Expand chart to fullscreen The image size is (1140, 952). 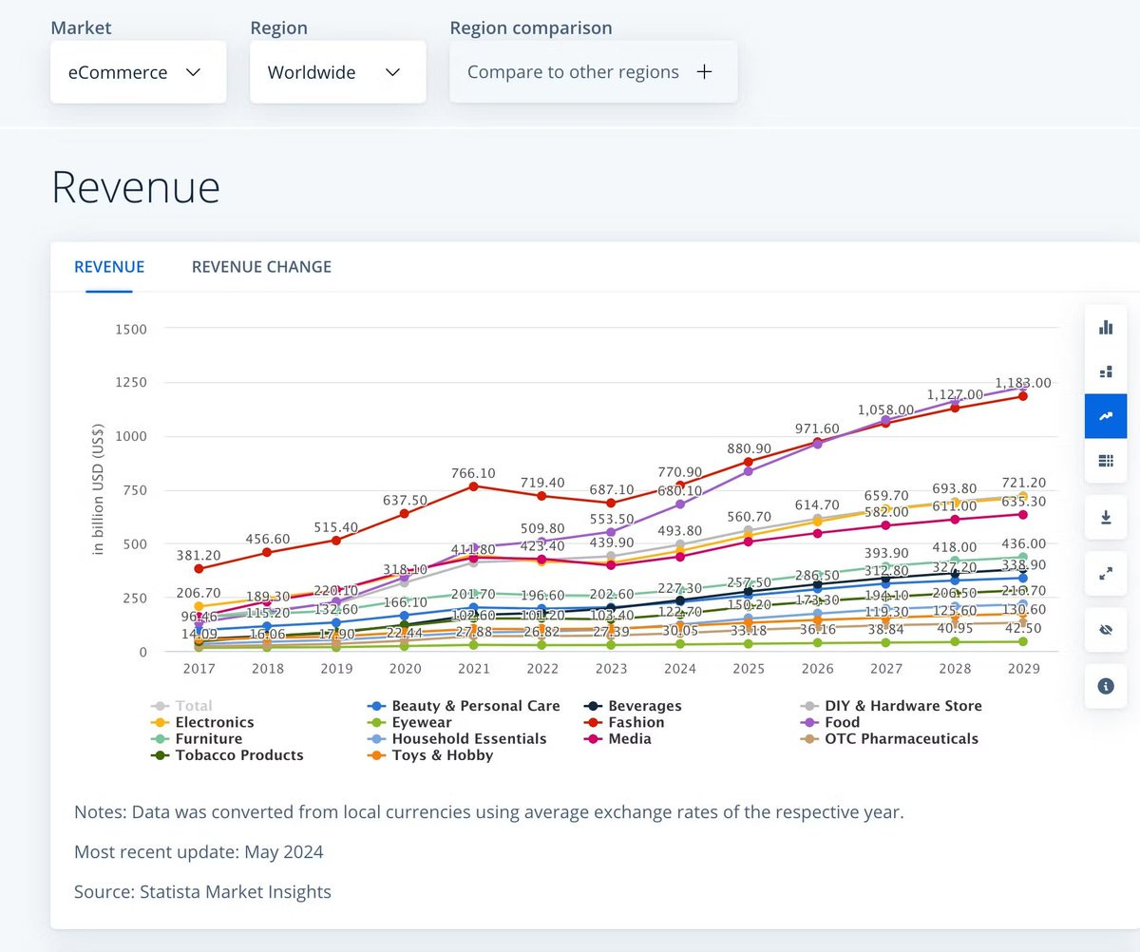click(1105, 574)
